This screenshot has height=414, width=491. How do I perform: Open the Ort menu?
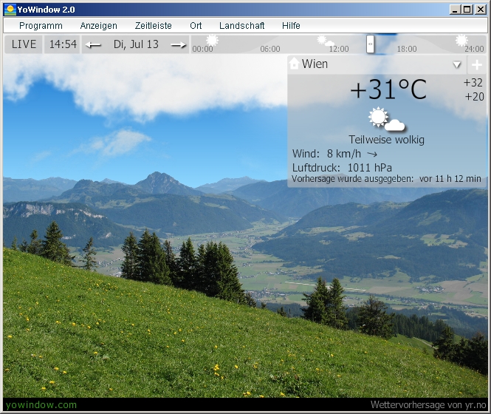point(196,26)
